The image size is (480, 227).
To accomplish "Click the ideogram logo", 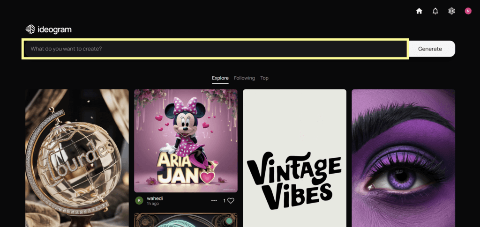I will (48, 29).
